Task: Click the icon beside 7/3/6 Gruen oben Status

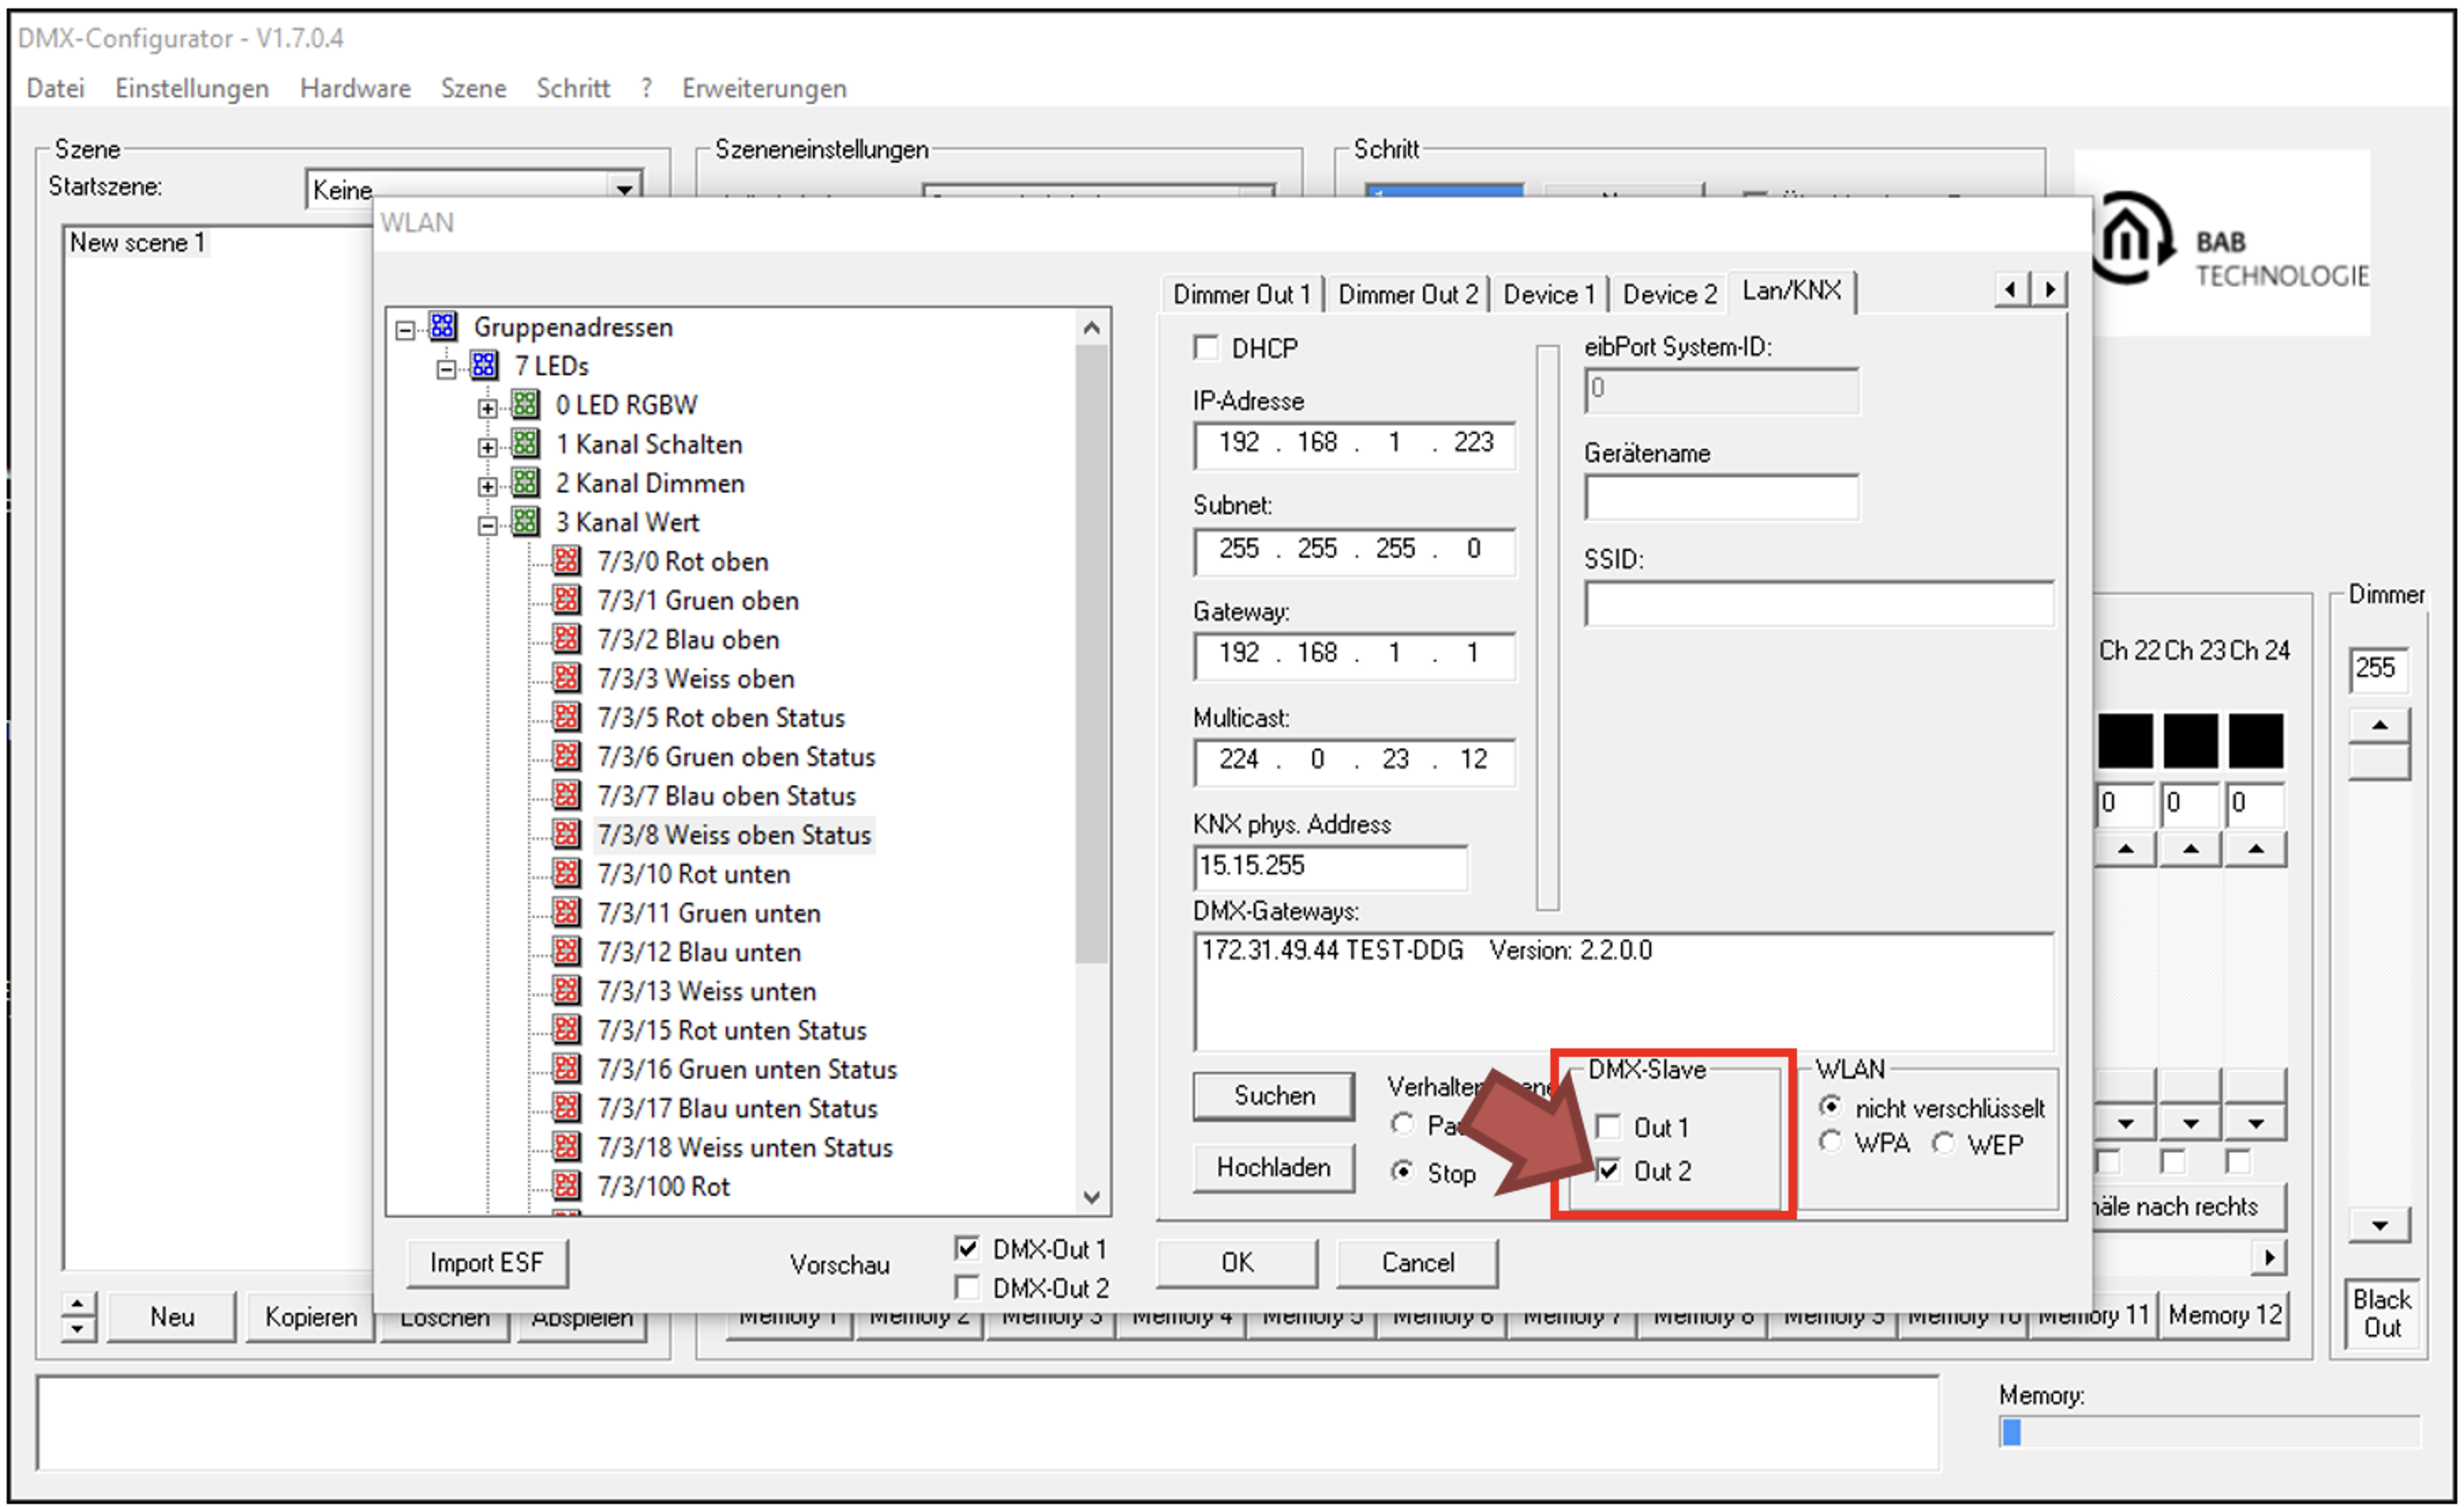Action: click(x=567, y=755)
